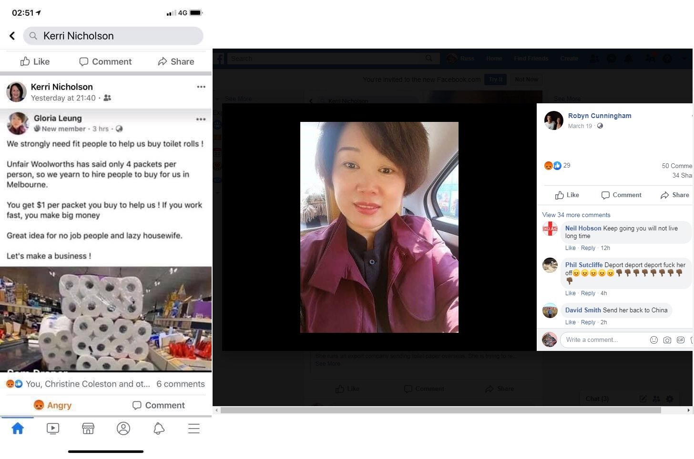
Task: Open the Watch video tab icon
Action: click(53, 429)
